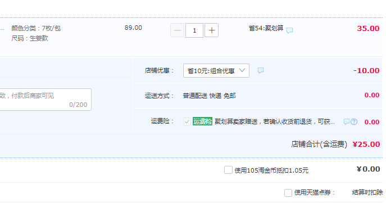Click the 聚划算卖家赠送 insurance description

[275, 121]
